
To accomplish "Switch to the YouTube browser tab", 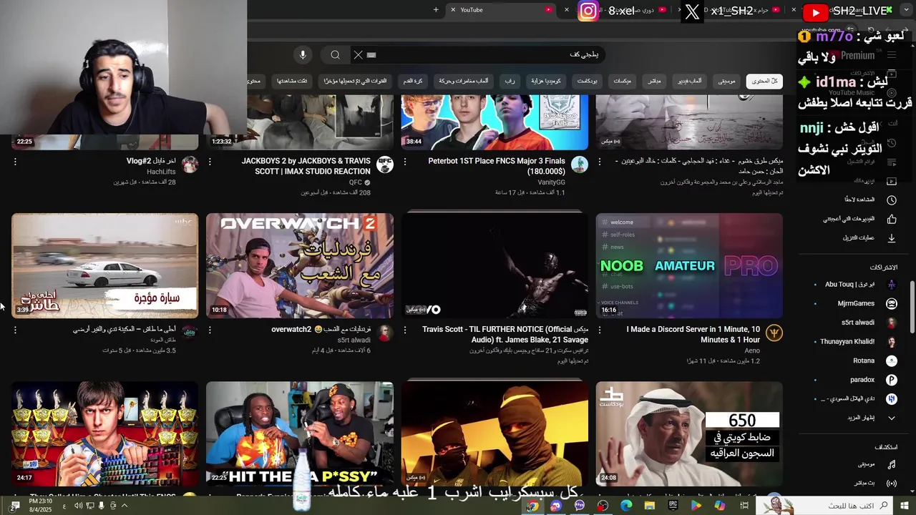I will tap(501, 10).
